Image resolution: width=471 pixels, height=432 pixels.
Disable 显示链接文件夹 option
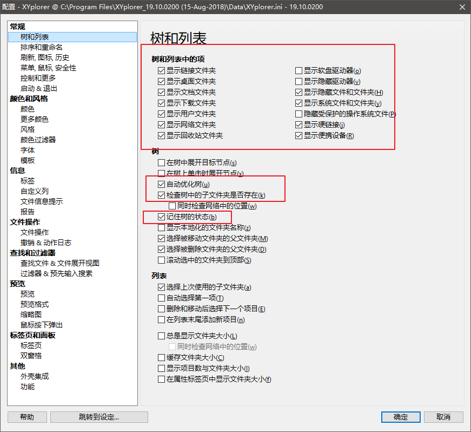coord(161,70)
